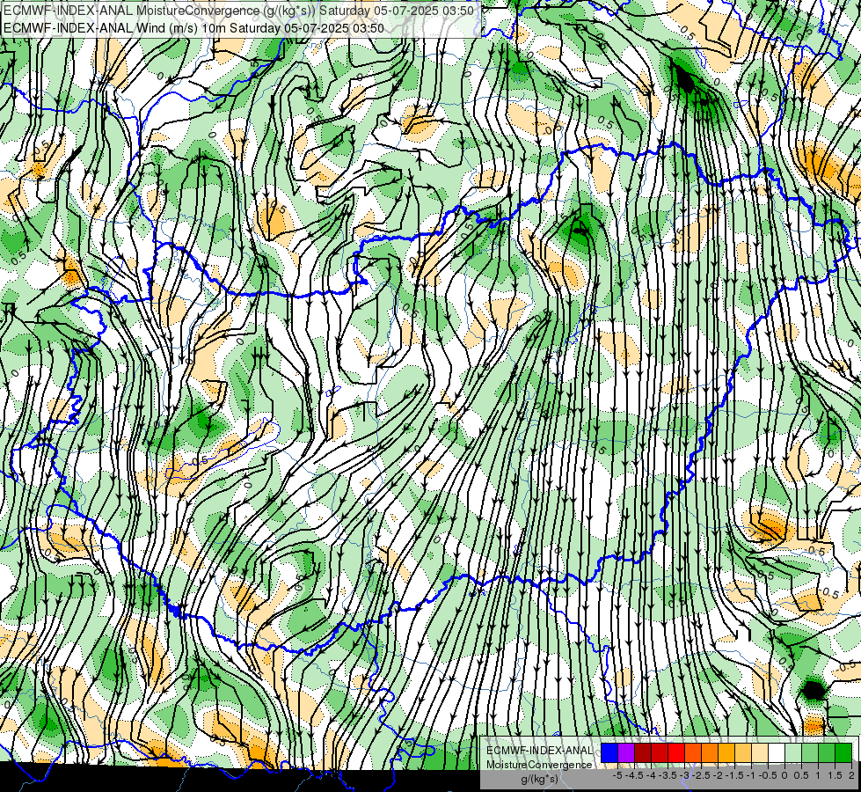Click legend tick label -2.5
This screenshot has width=861, height=792.
pos(701,775)
